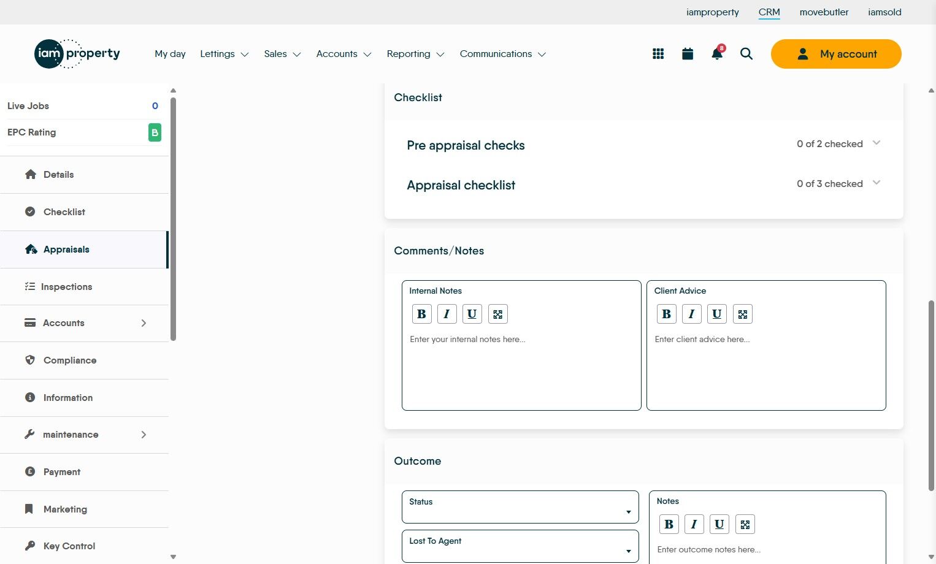Go to the movebutler link
This screenshot has height=564, width=936.
click(824, 12)
